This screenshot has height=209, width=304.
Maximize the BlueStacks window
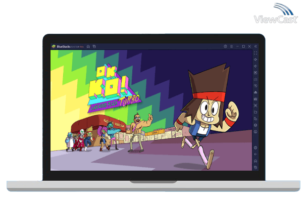(243, 46)
